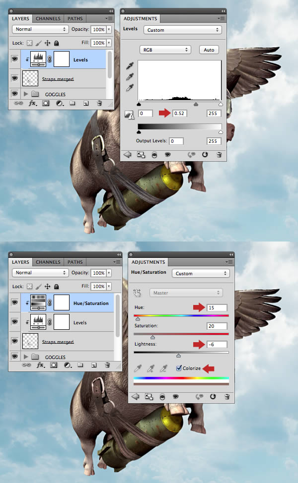Switch to Paths tab in upper panel

(75, 18)
